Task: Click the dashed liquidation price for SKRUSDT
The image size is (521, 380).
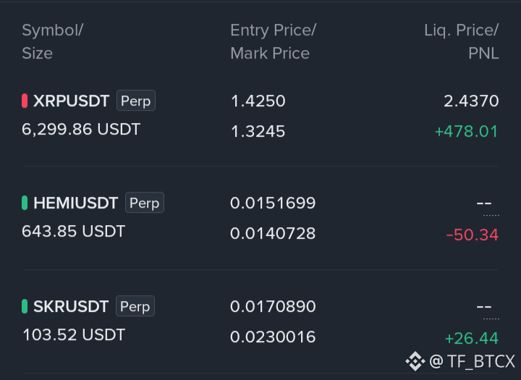Action: pos(484,306)
